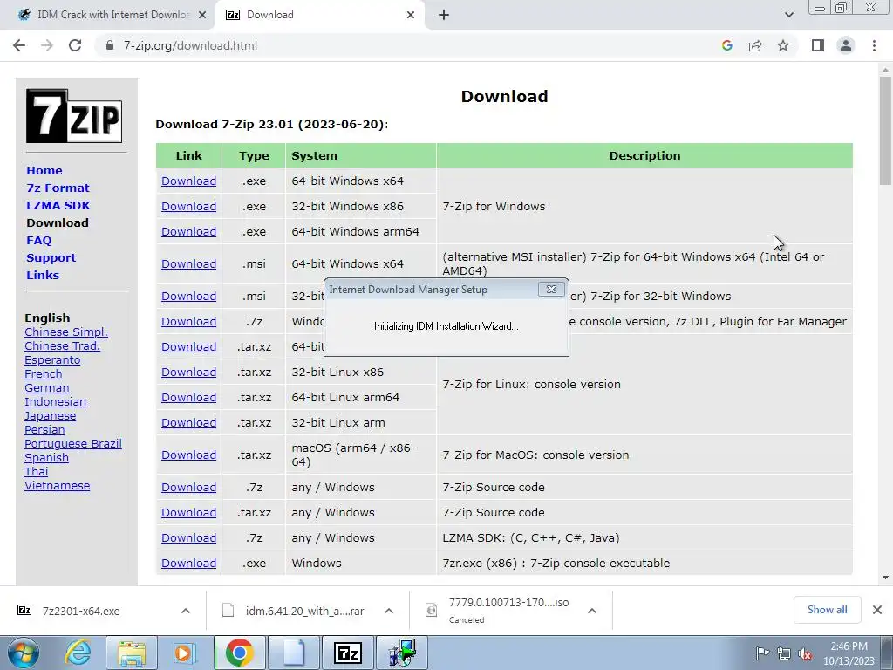Open idm.6.41.20 rar download item

click(x=304, y=611)
